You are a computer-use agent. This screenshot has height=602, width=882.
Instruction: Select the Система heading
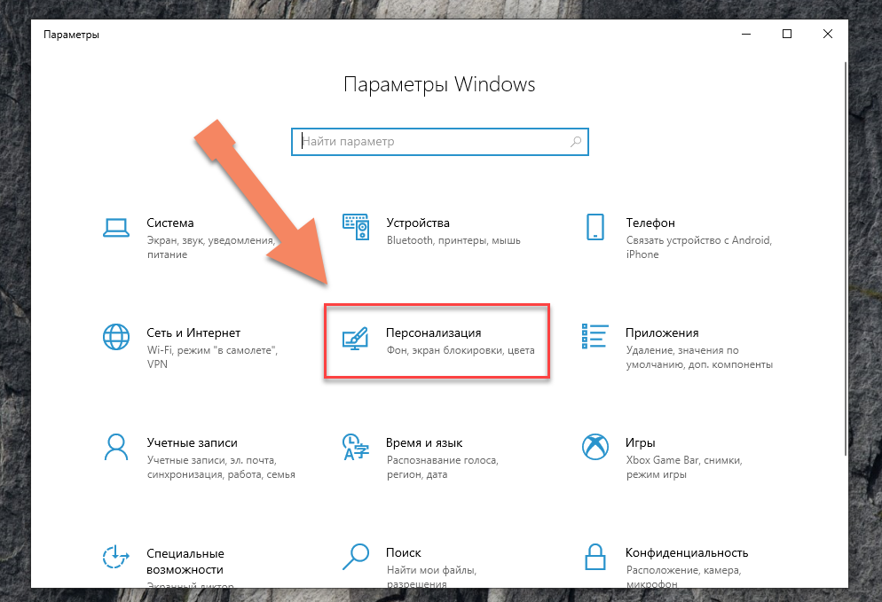(169, 223)
